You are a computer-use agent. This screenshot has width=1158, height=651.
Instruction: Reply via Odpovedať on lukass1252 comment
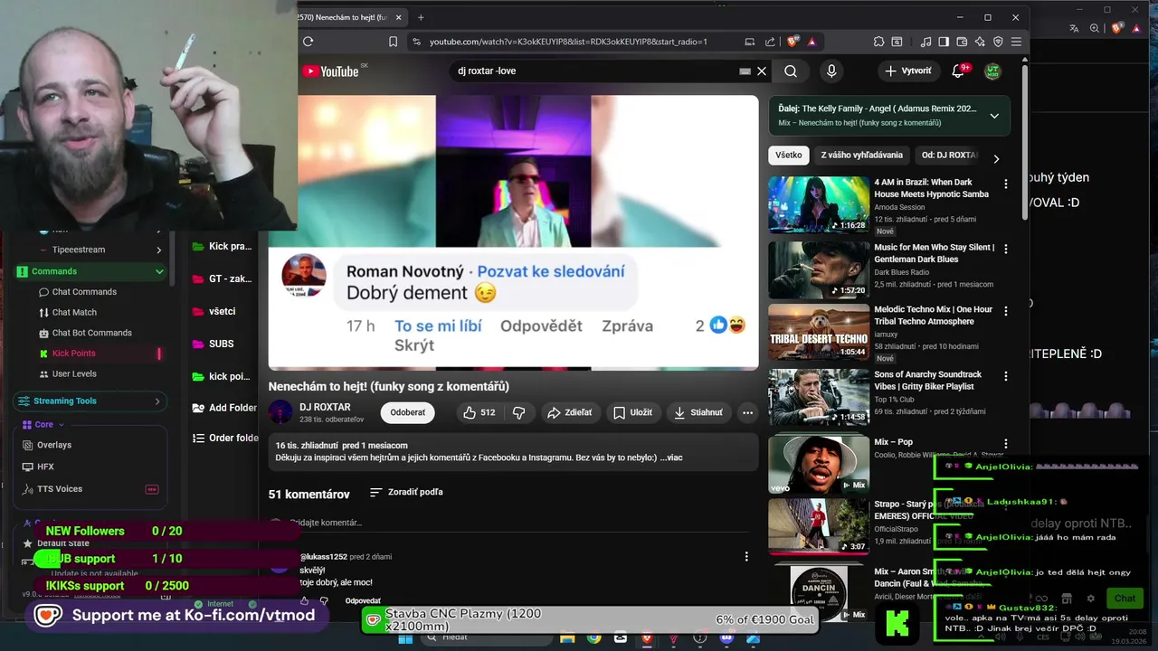coord(363,600)
